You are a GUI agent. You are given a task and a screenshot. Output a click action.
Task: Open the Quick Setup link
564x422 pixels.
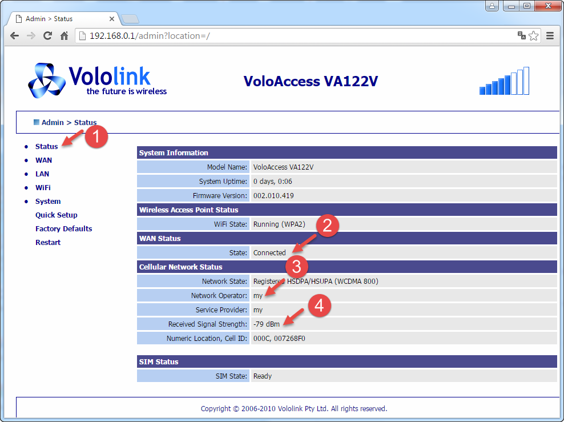pos(56,215)
